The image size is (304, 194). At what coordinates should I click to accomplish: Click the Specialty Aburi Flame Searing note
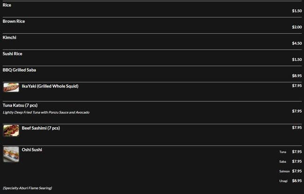point(27,188)
